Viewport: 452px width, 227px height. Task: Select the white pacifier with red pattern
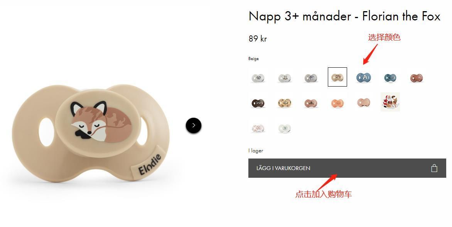click(258, 128)
